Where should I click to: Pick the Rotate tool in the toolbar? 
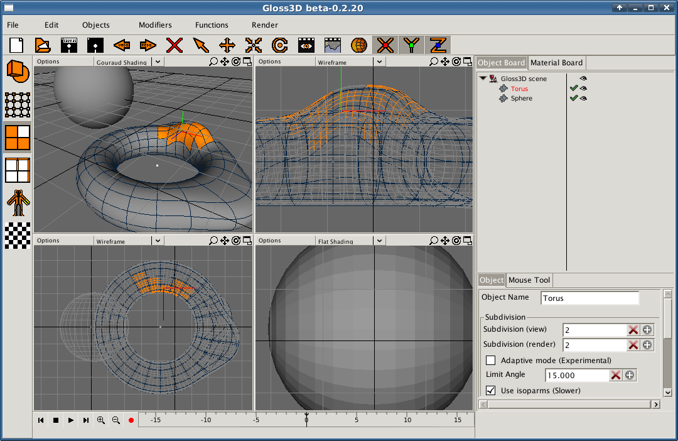click(280, 45)
